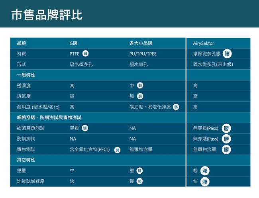Click the PU/TPU/TPEE cell
The image size is (259, 198).
pos(143,54)
